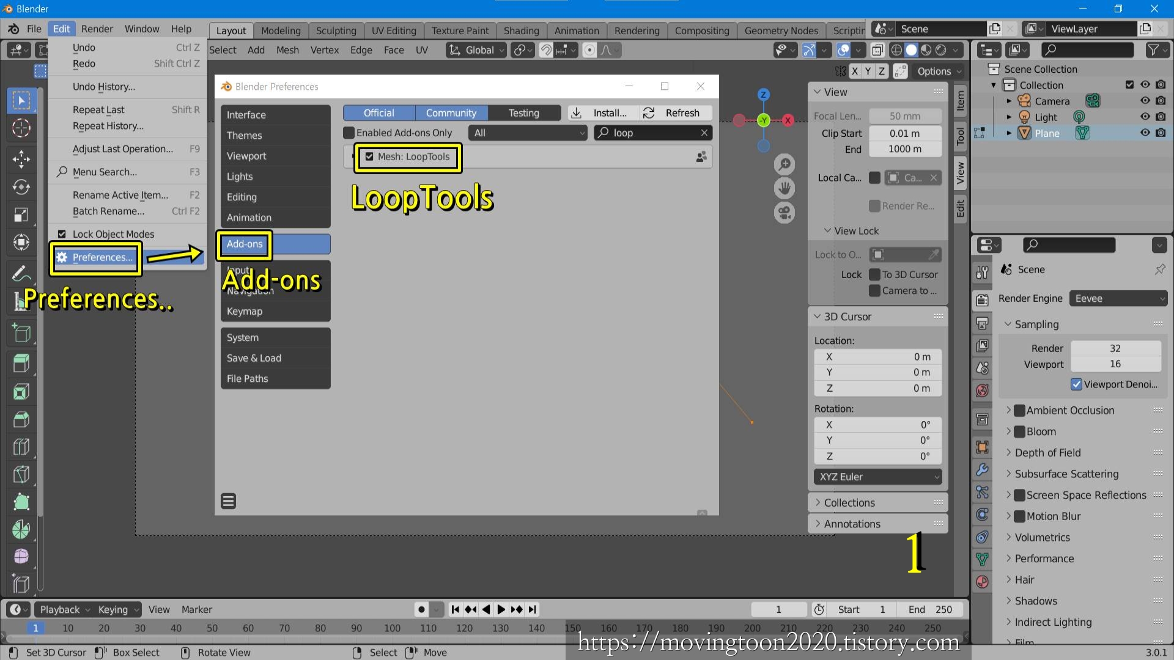This screenshot has width=1174, height=660.
Task: Open the add-on category All dropdown
Action: coord(528,133)
